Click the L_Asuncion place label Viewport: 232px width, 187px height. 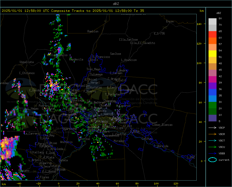129,60
